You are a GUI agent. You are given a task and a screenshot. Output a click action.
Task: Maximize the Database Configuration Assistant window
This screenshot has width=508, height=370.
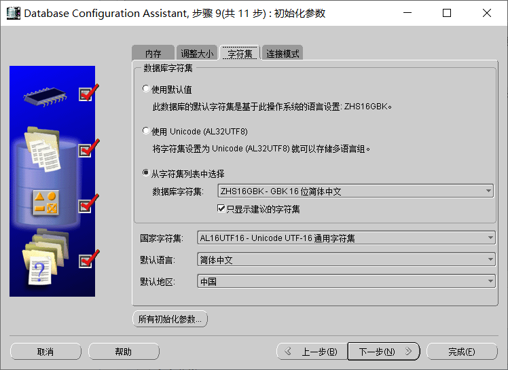(x=447, y=13)
